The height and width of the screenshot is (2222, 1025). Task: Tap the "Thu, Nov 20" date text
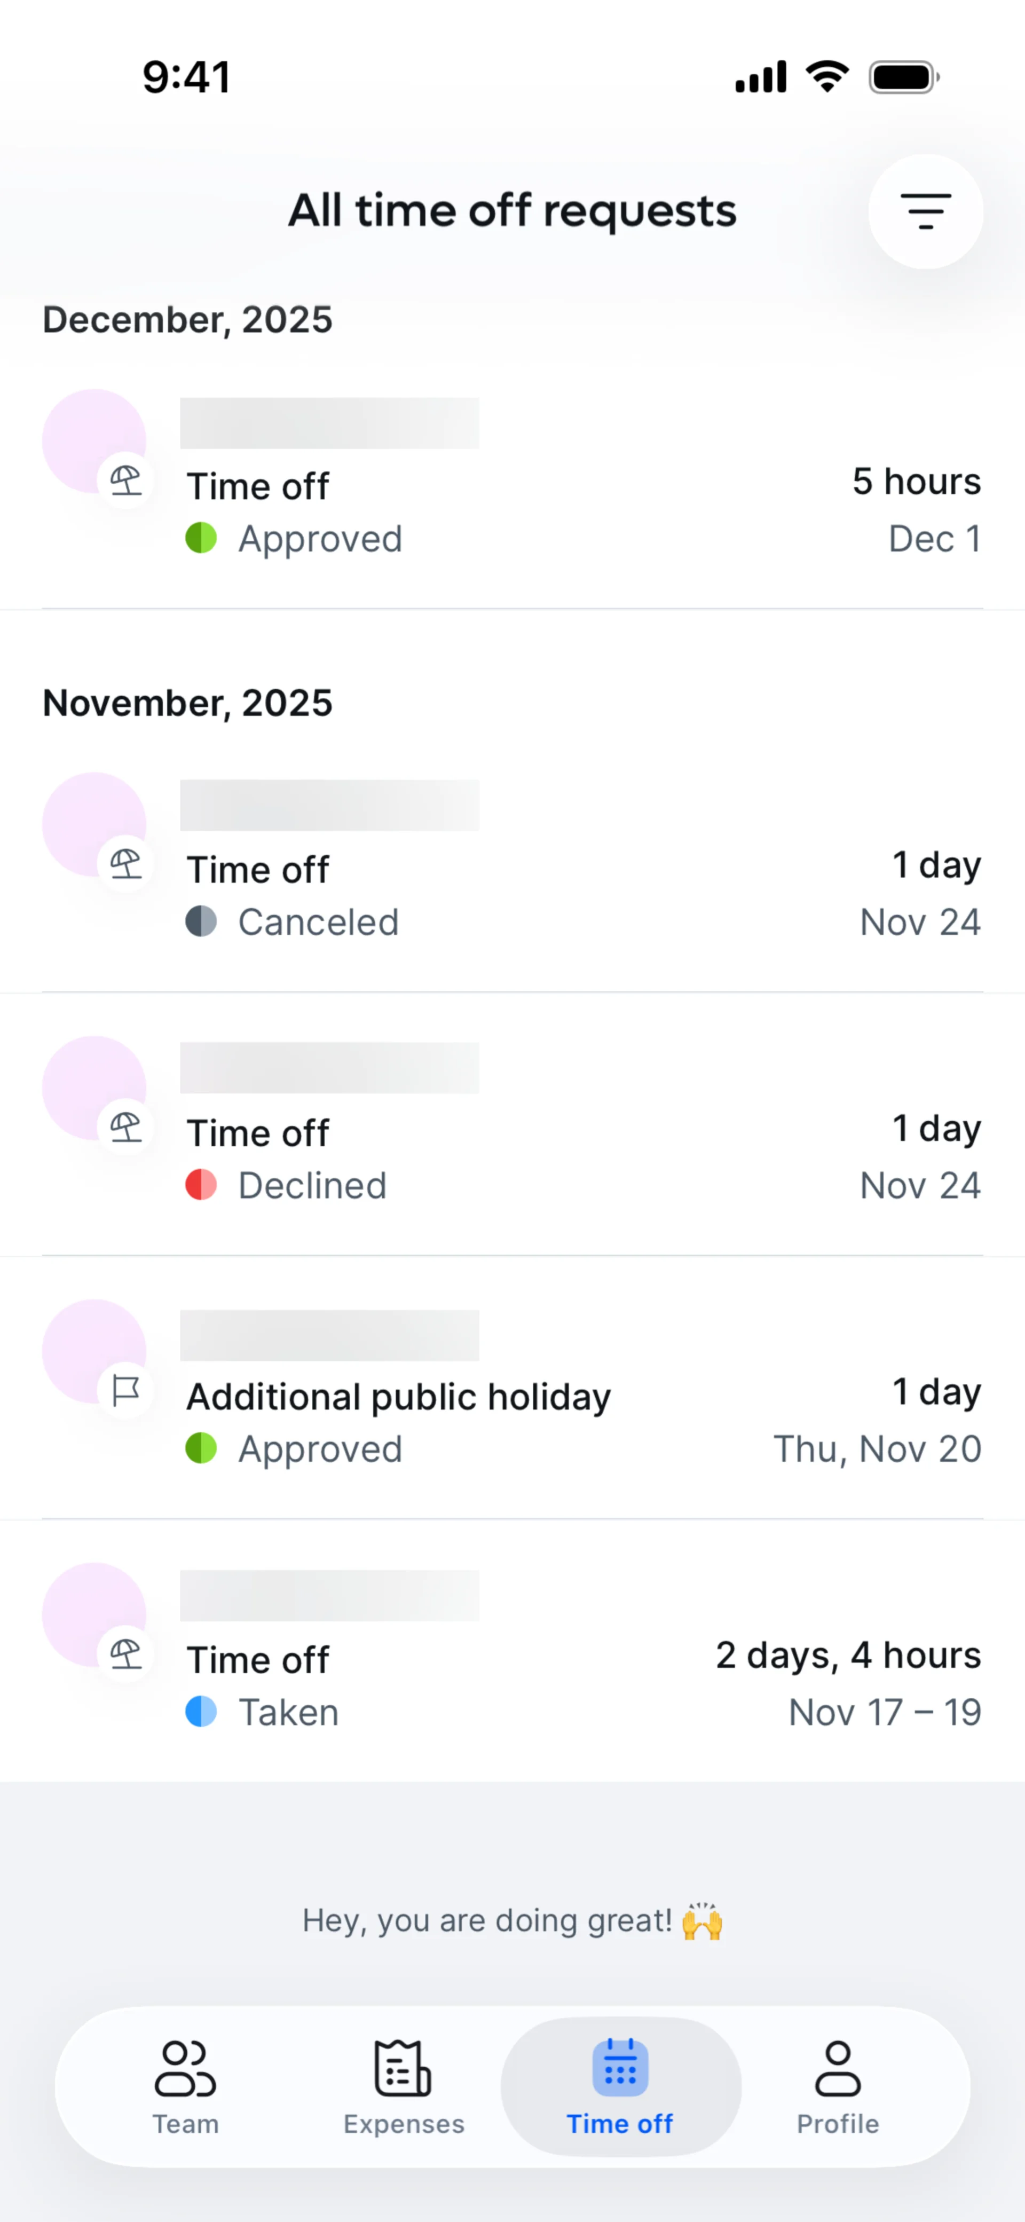[x=877, y=1449]
